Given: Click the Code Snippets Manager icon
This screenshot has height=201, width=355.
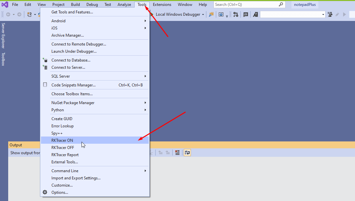Looking at the screenshot, I should click(x=45, y=84).
